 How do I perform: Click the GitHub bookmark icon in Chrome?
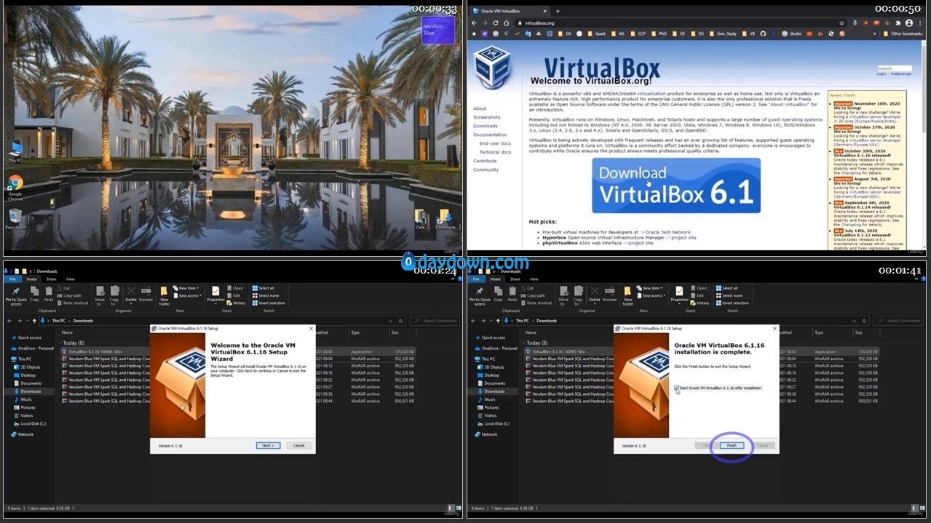tap(763, 33)
